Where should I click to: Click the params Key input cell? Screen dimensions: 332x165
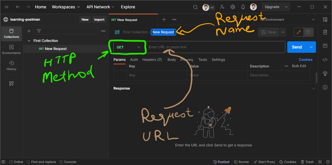pos(157,75)
